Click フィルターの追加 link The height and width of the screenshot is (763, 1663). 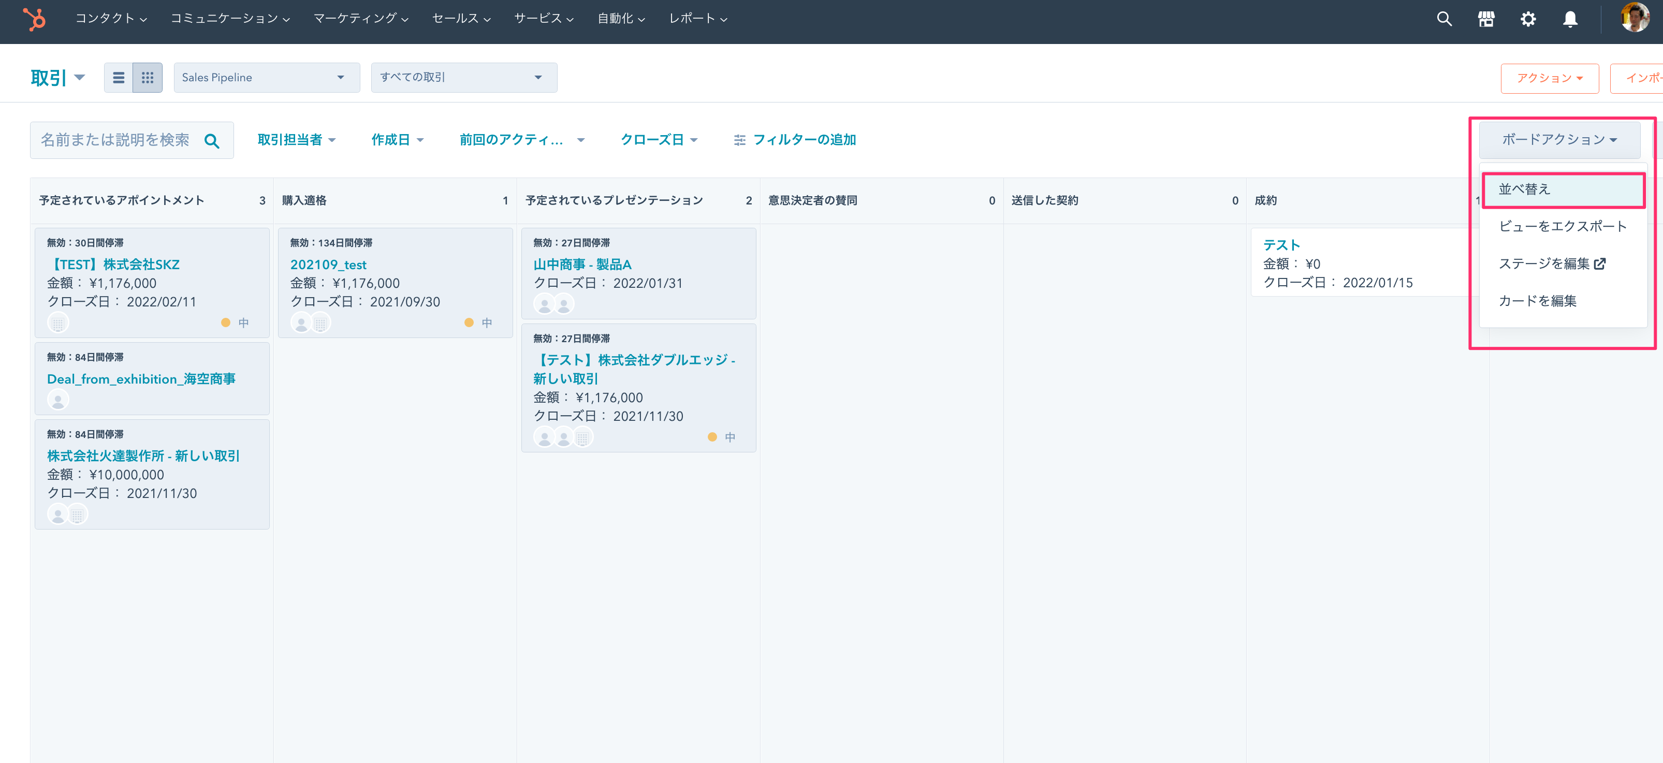(805, 139)
